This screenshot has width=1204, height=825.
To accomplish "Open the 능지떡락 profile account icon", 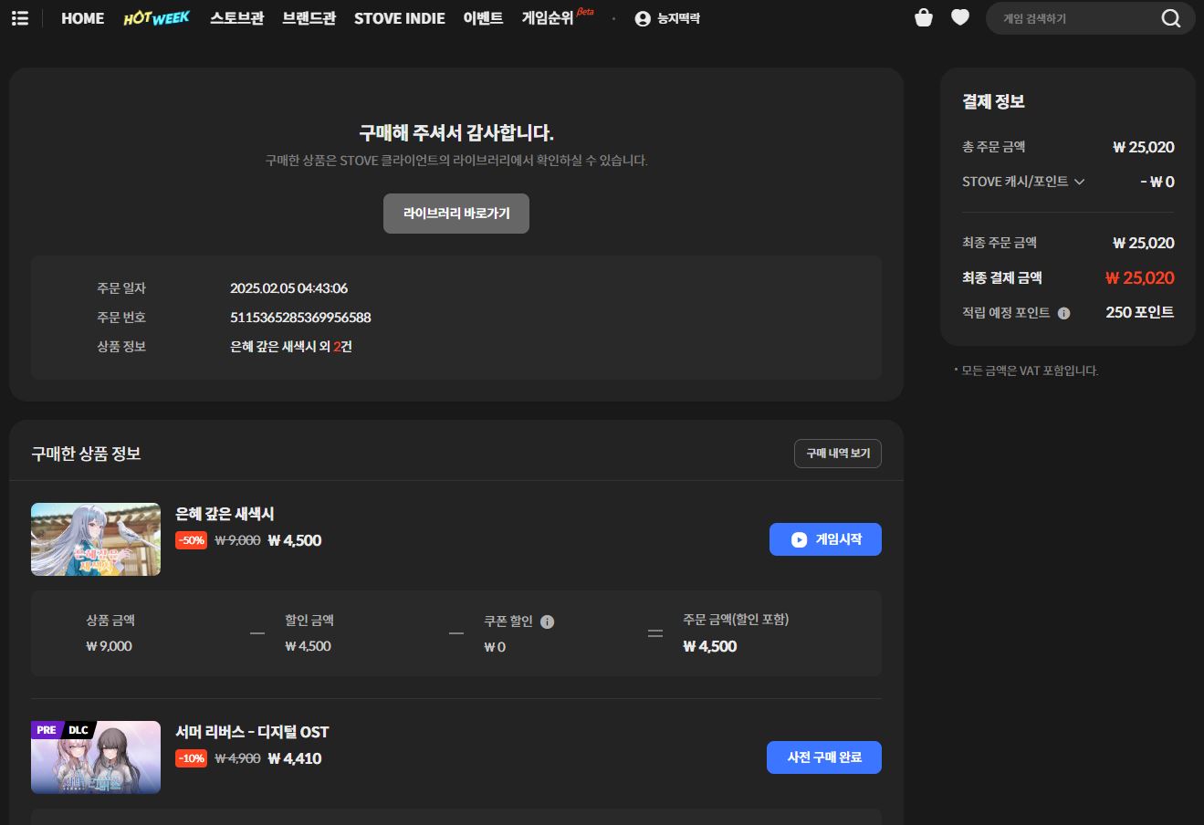I will click(642, 17).
